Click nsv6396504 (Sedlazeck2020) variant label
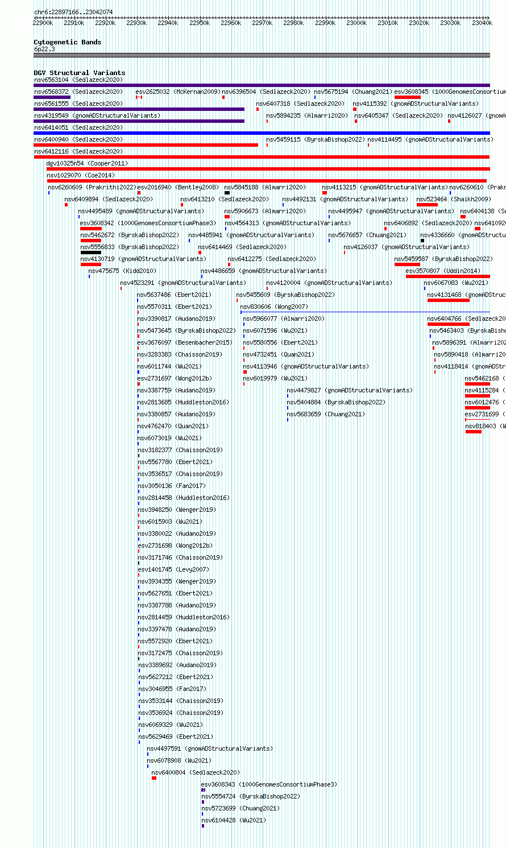The image size is (506, 848). coord(266,92)
